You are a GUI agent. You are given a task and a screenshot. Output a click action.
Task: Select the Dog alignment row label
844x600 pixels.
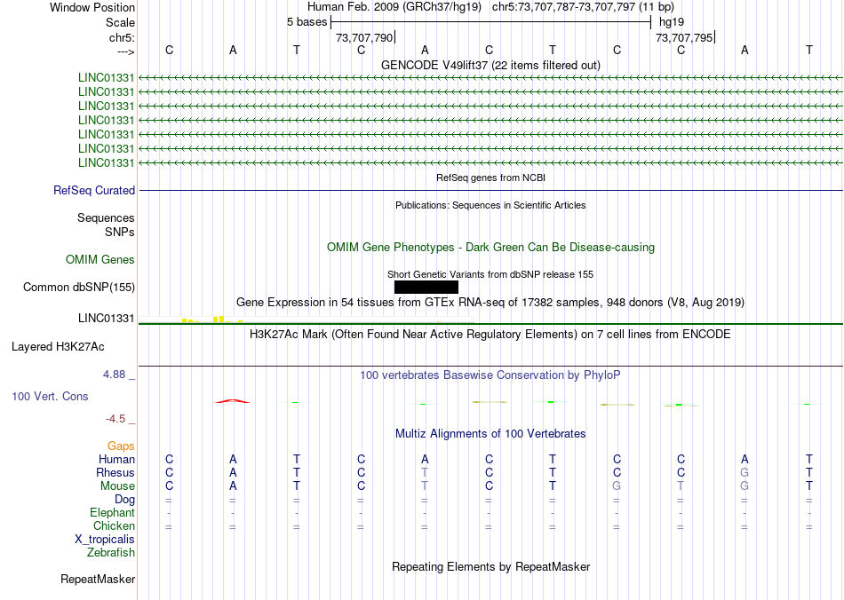click(x=124, y=500)
